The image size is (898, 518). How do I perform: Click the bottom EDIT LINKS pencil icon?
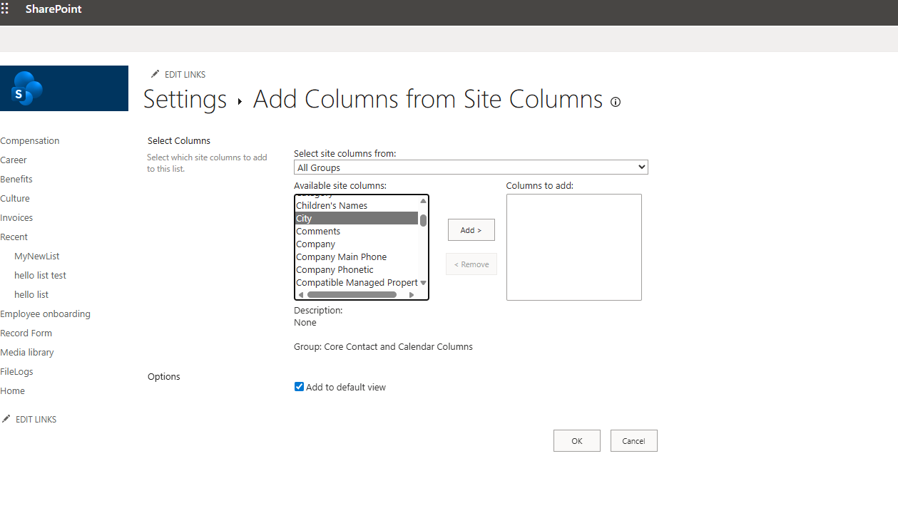pyautogui.click(x=6, y=419)
